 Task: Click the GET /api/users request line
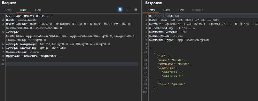click(29, 16)
